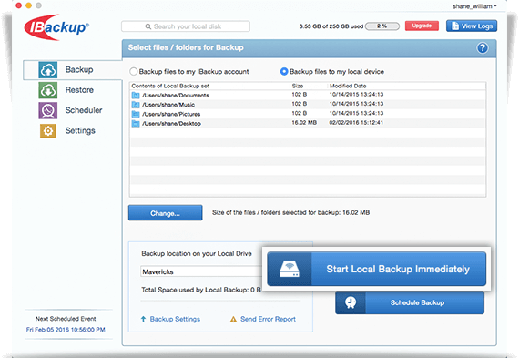Image resolution: width=519 pixels, height=358 pixels.
Task: Open View Logs
Action: point(472,26)
